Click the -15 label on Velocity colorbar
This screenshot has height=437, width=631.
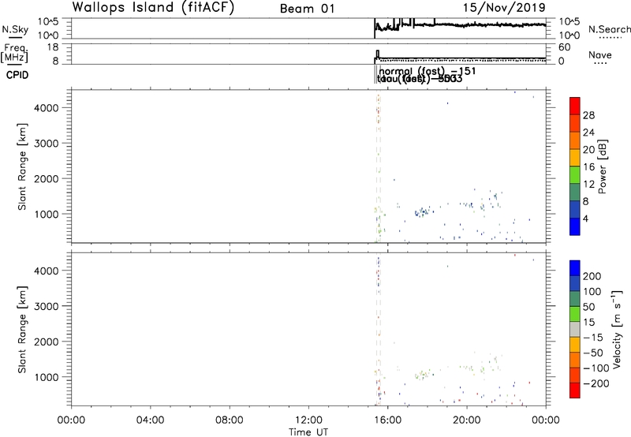593,338
